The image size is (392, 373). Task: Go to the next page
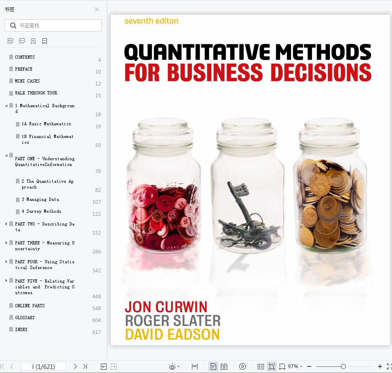pos(75,366)
